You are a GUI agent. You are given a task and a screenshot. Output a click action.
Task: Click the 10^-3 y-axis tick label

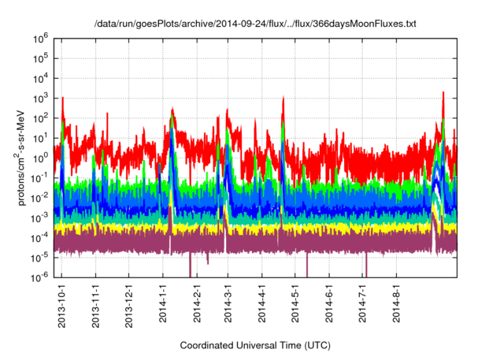(39, 217)
